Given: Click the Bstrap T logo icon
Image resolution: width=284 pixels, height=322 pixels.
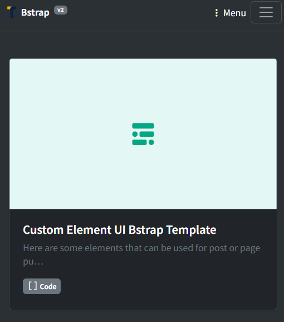Looking at the screenshot, I should 12,12.
